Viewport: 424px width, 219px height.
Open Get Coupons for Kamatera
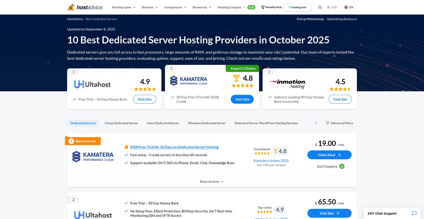click(327, 166)
